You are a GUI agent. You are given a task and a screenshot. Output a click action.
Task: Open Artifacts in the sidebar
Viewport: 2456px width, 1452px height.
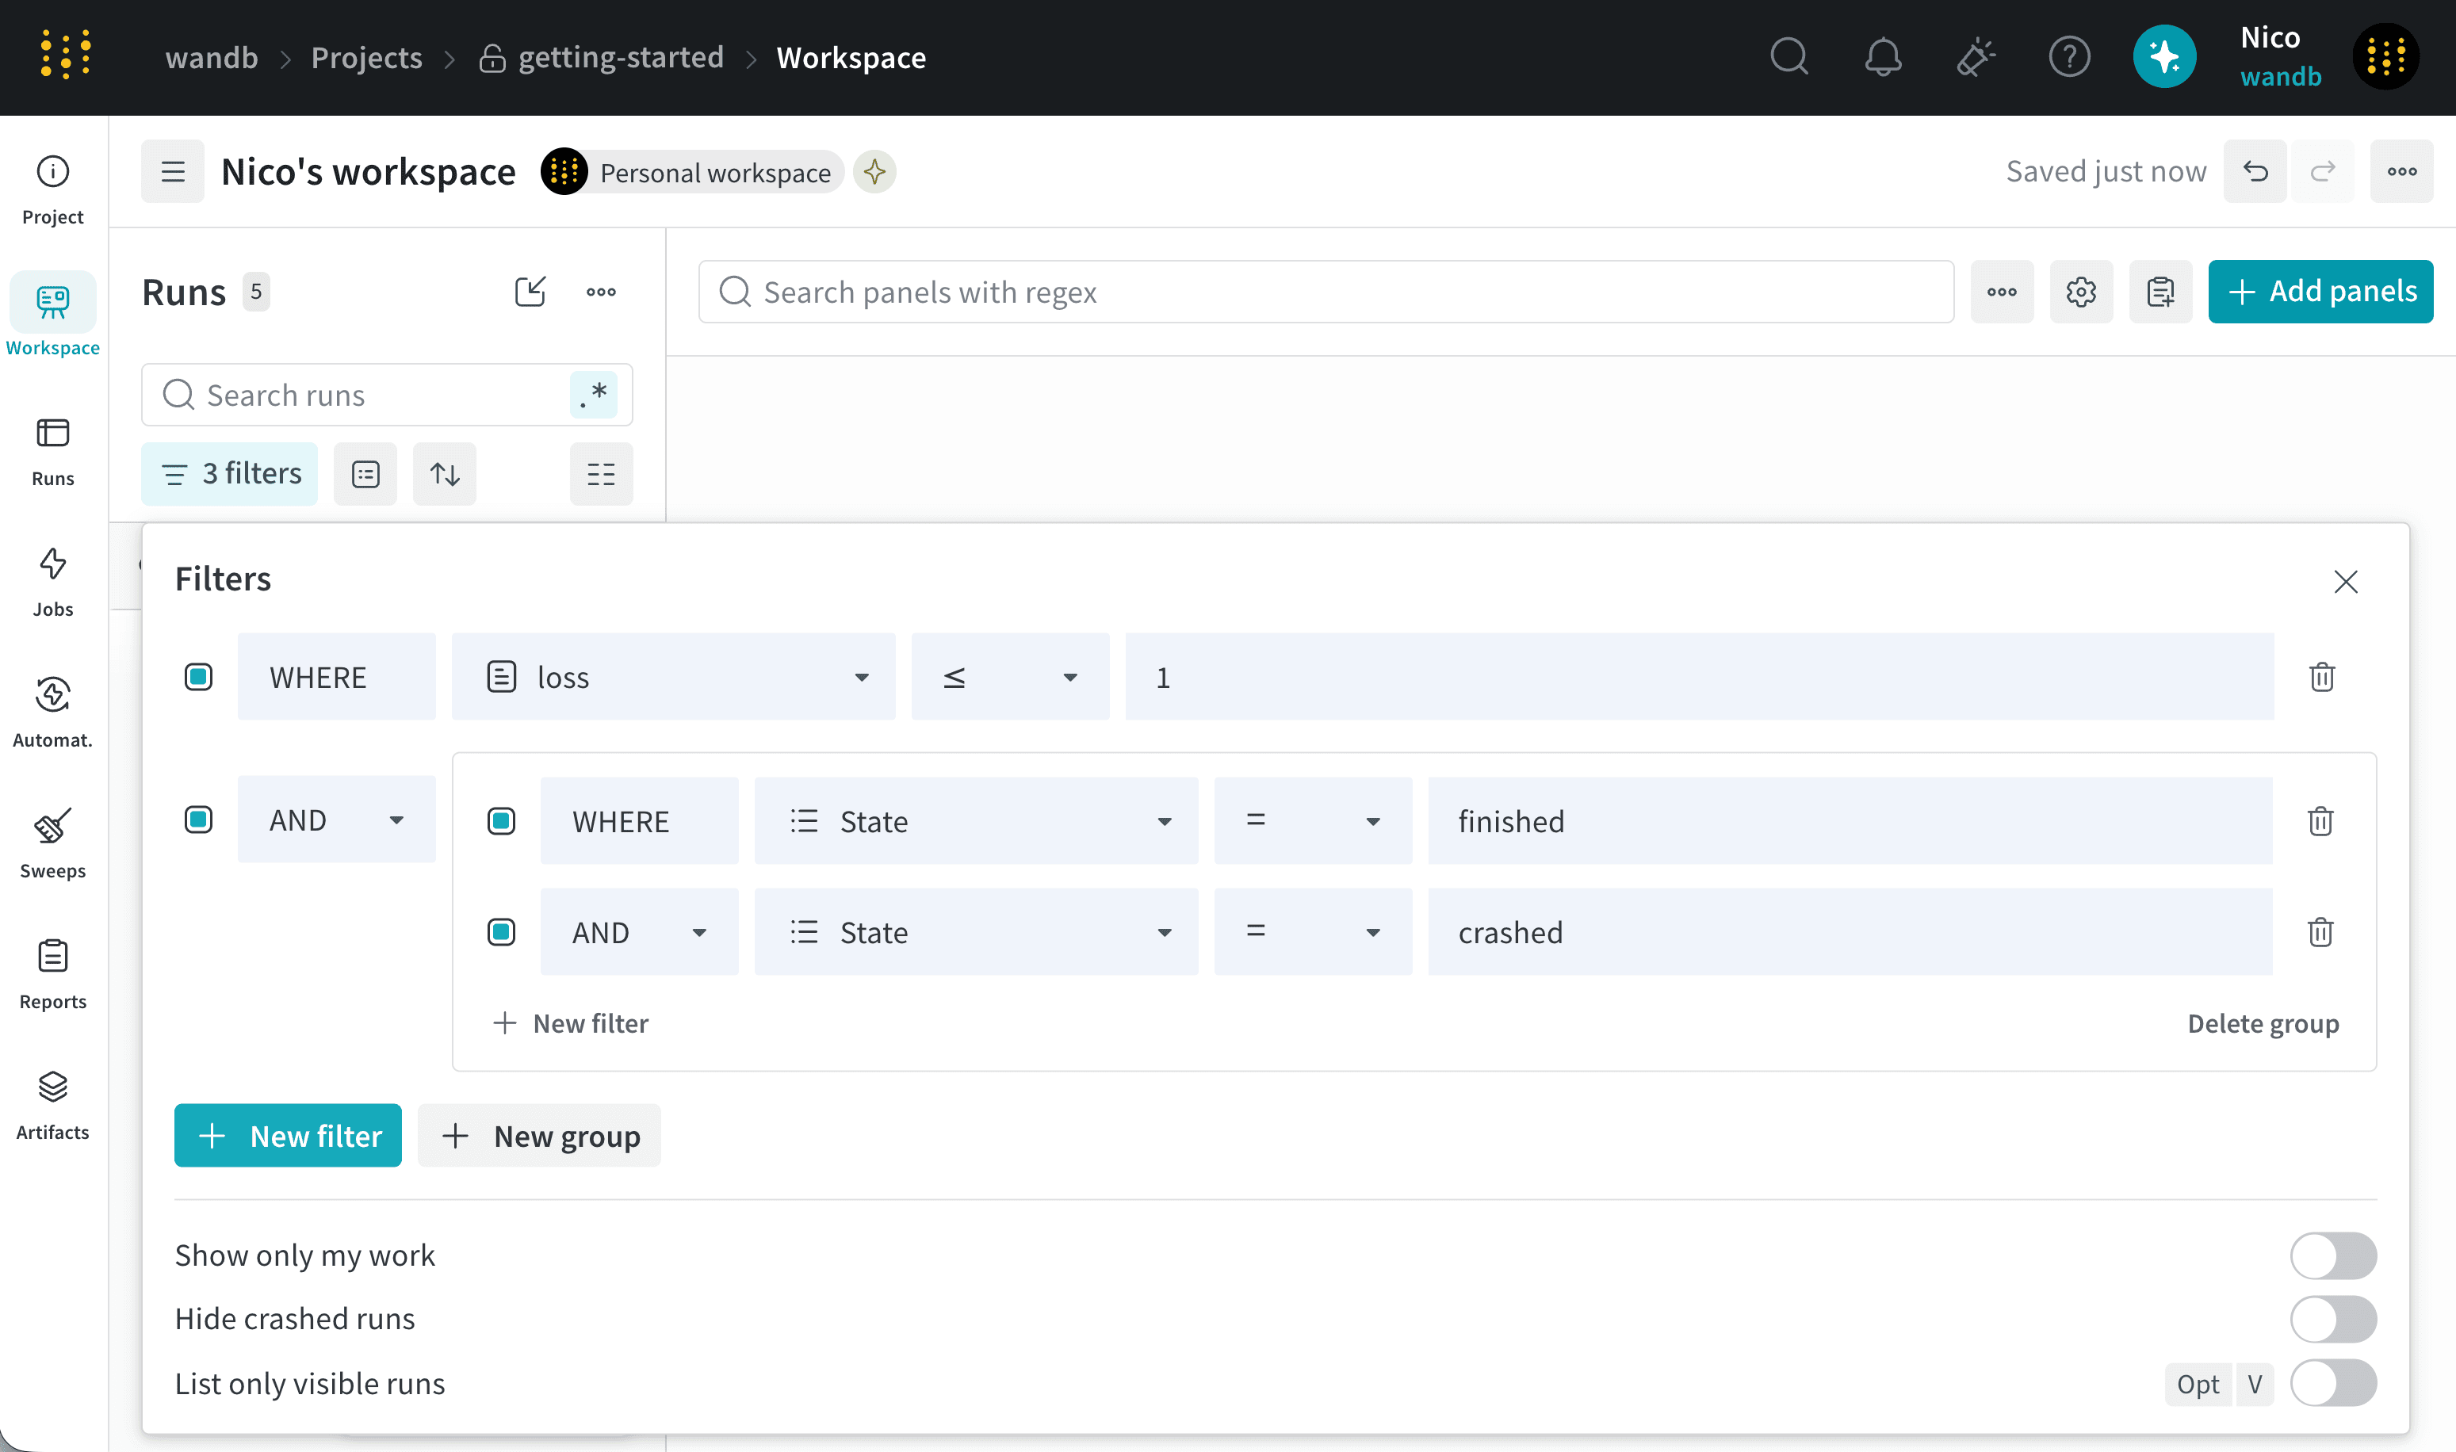pyautogui.click(x=53, y=1106)
